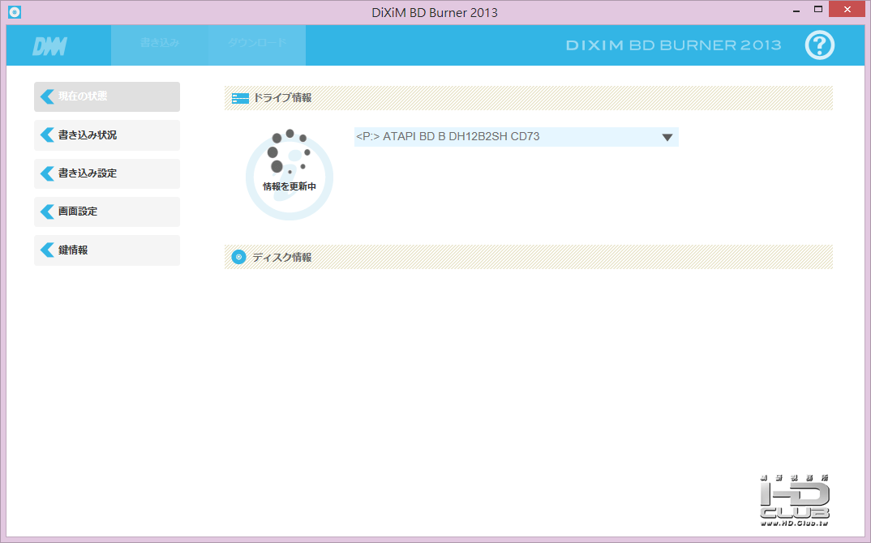Click the ドライブ情報 drive icon

(240, 98)
